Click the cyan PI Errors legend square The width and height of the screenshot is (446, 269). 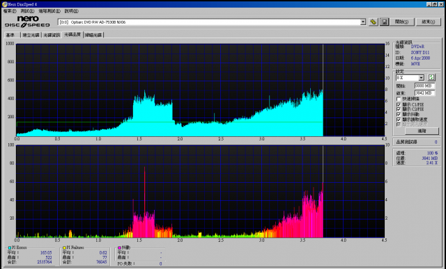[x=10, y=247]
